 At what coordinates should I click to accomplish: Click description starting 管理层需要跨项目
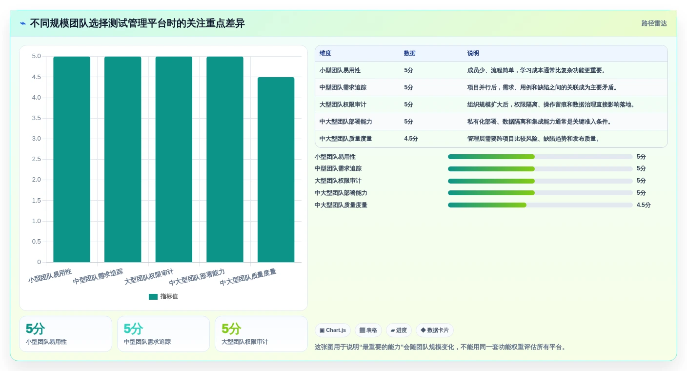point(534,139)
